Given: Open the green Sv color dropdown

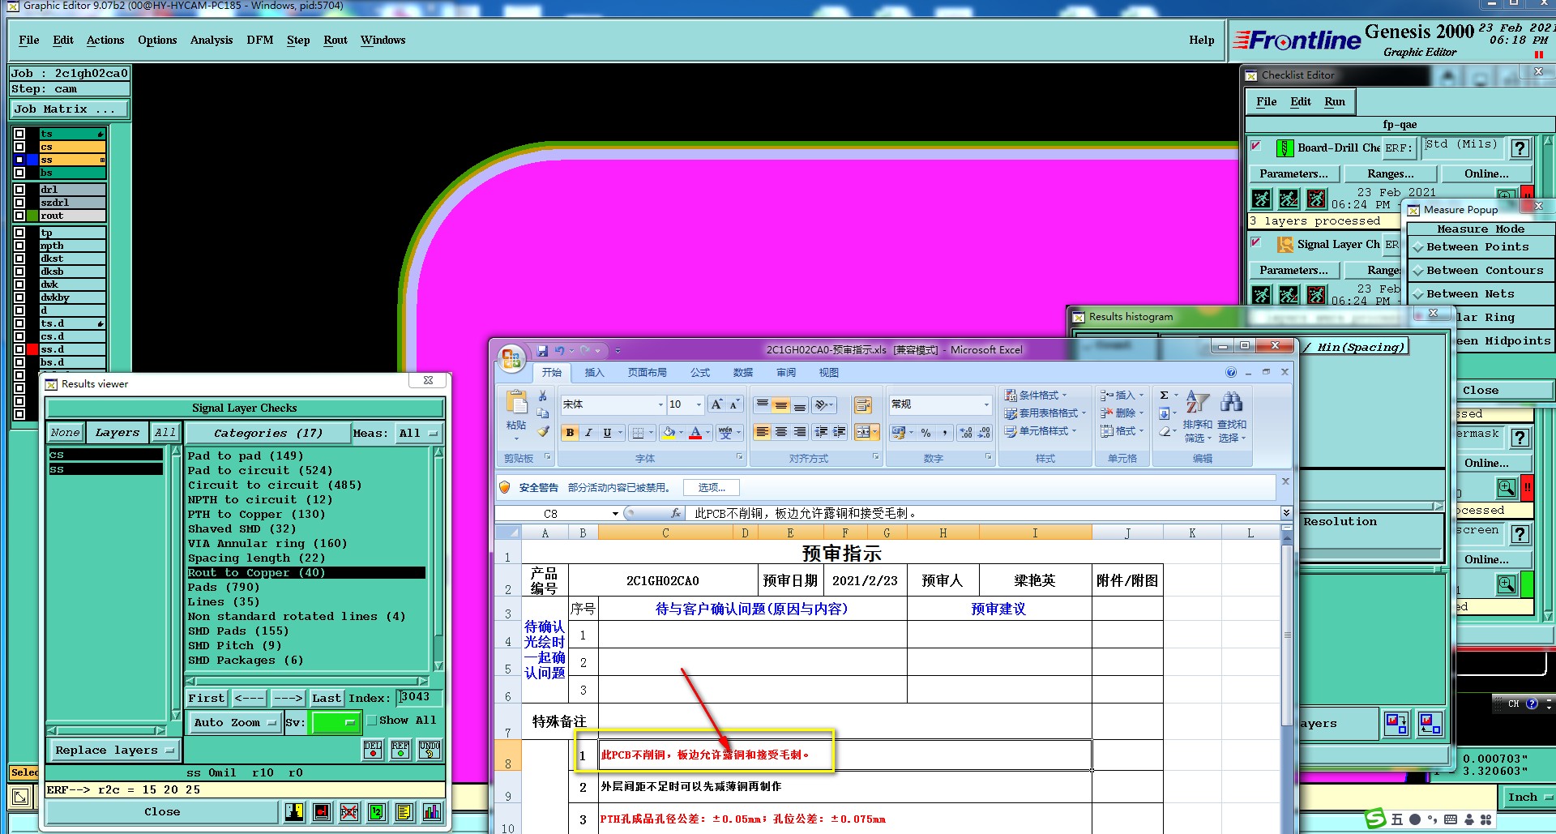Looking at the screenshot, I should pyautogui.click(x=336, y=722).
